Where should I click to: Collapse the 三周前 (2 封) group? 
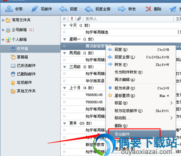pyautogui.click(x=65, y=67)
